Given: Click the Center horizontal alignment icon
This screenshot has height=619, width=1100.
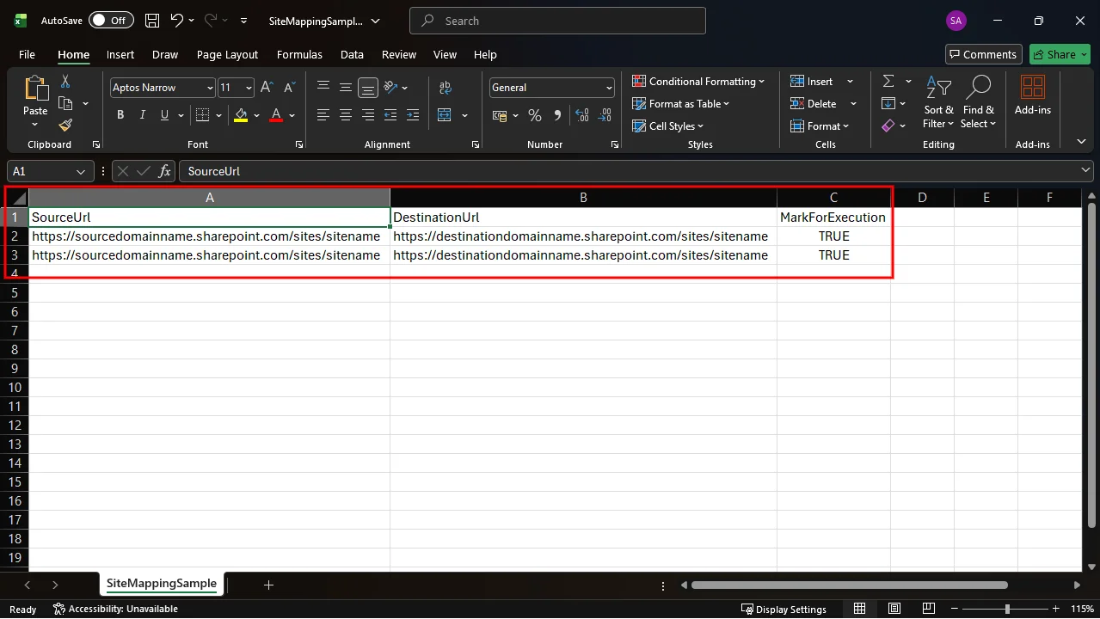Looking at the screenshot, I should pos(346,115).
